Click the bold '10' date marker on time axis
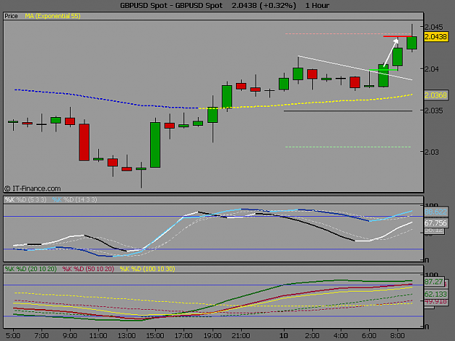Image resolution: width=455 pixels, height=341 pixels. click(283, 336)
